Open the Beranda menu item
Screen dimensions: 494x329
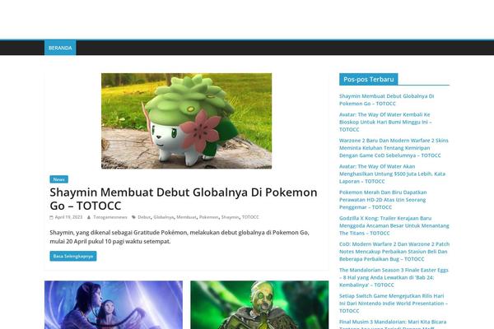(60, 48)
